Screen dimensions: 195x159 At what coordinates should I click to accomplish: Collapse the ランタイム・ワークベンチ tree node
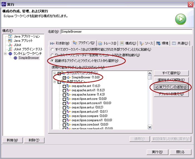(5, 54)
